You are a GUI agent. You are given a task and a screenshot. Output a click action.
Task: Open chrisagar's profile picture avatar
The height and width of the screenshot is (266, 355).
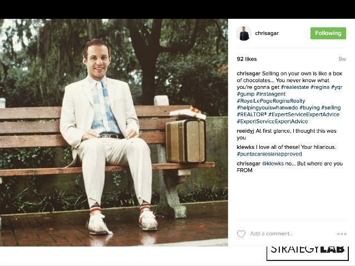(x=244, y=33)
